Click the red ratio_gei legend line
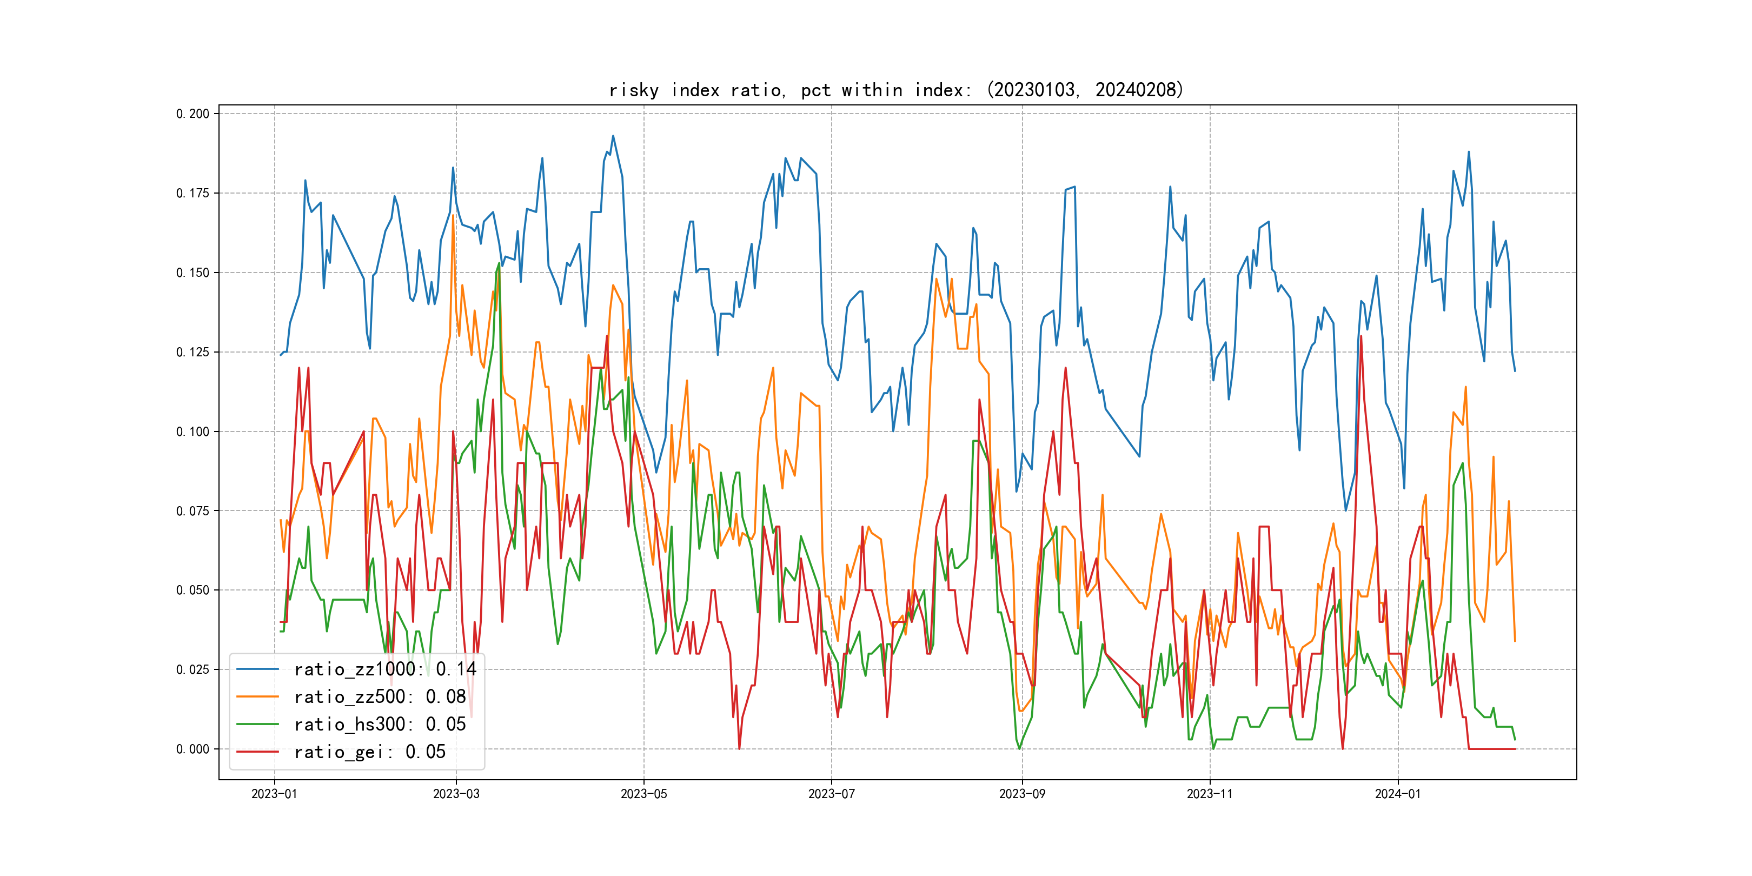Viewport: 1752px width, 876px height. [258, 752]
